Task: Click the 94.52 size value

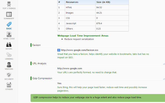Action: click(99, 7)
